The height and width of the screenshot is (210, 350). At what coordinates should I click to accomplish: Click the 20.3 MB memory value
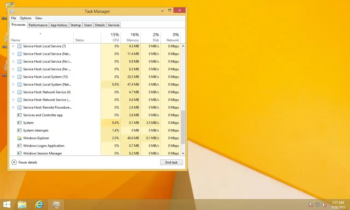(x=133, y=77)
